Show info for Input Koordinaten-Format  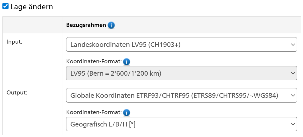pos(126,62)
